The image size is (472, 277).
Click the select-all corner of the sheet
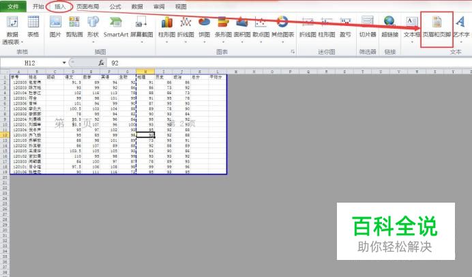point(5,72)
